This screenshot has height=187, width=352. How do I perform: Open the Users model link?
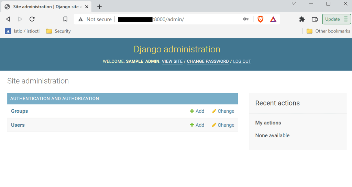tap(18, 125)
